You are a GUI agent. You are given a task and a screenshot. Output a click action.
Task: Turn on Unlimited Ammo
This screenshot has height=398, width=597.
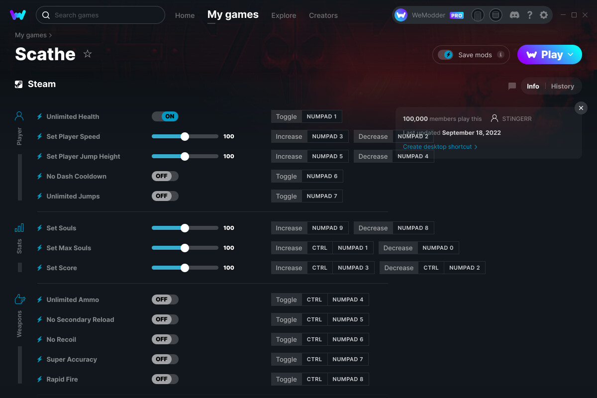(x=165, y=299)
